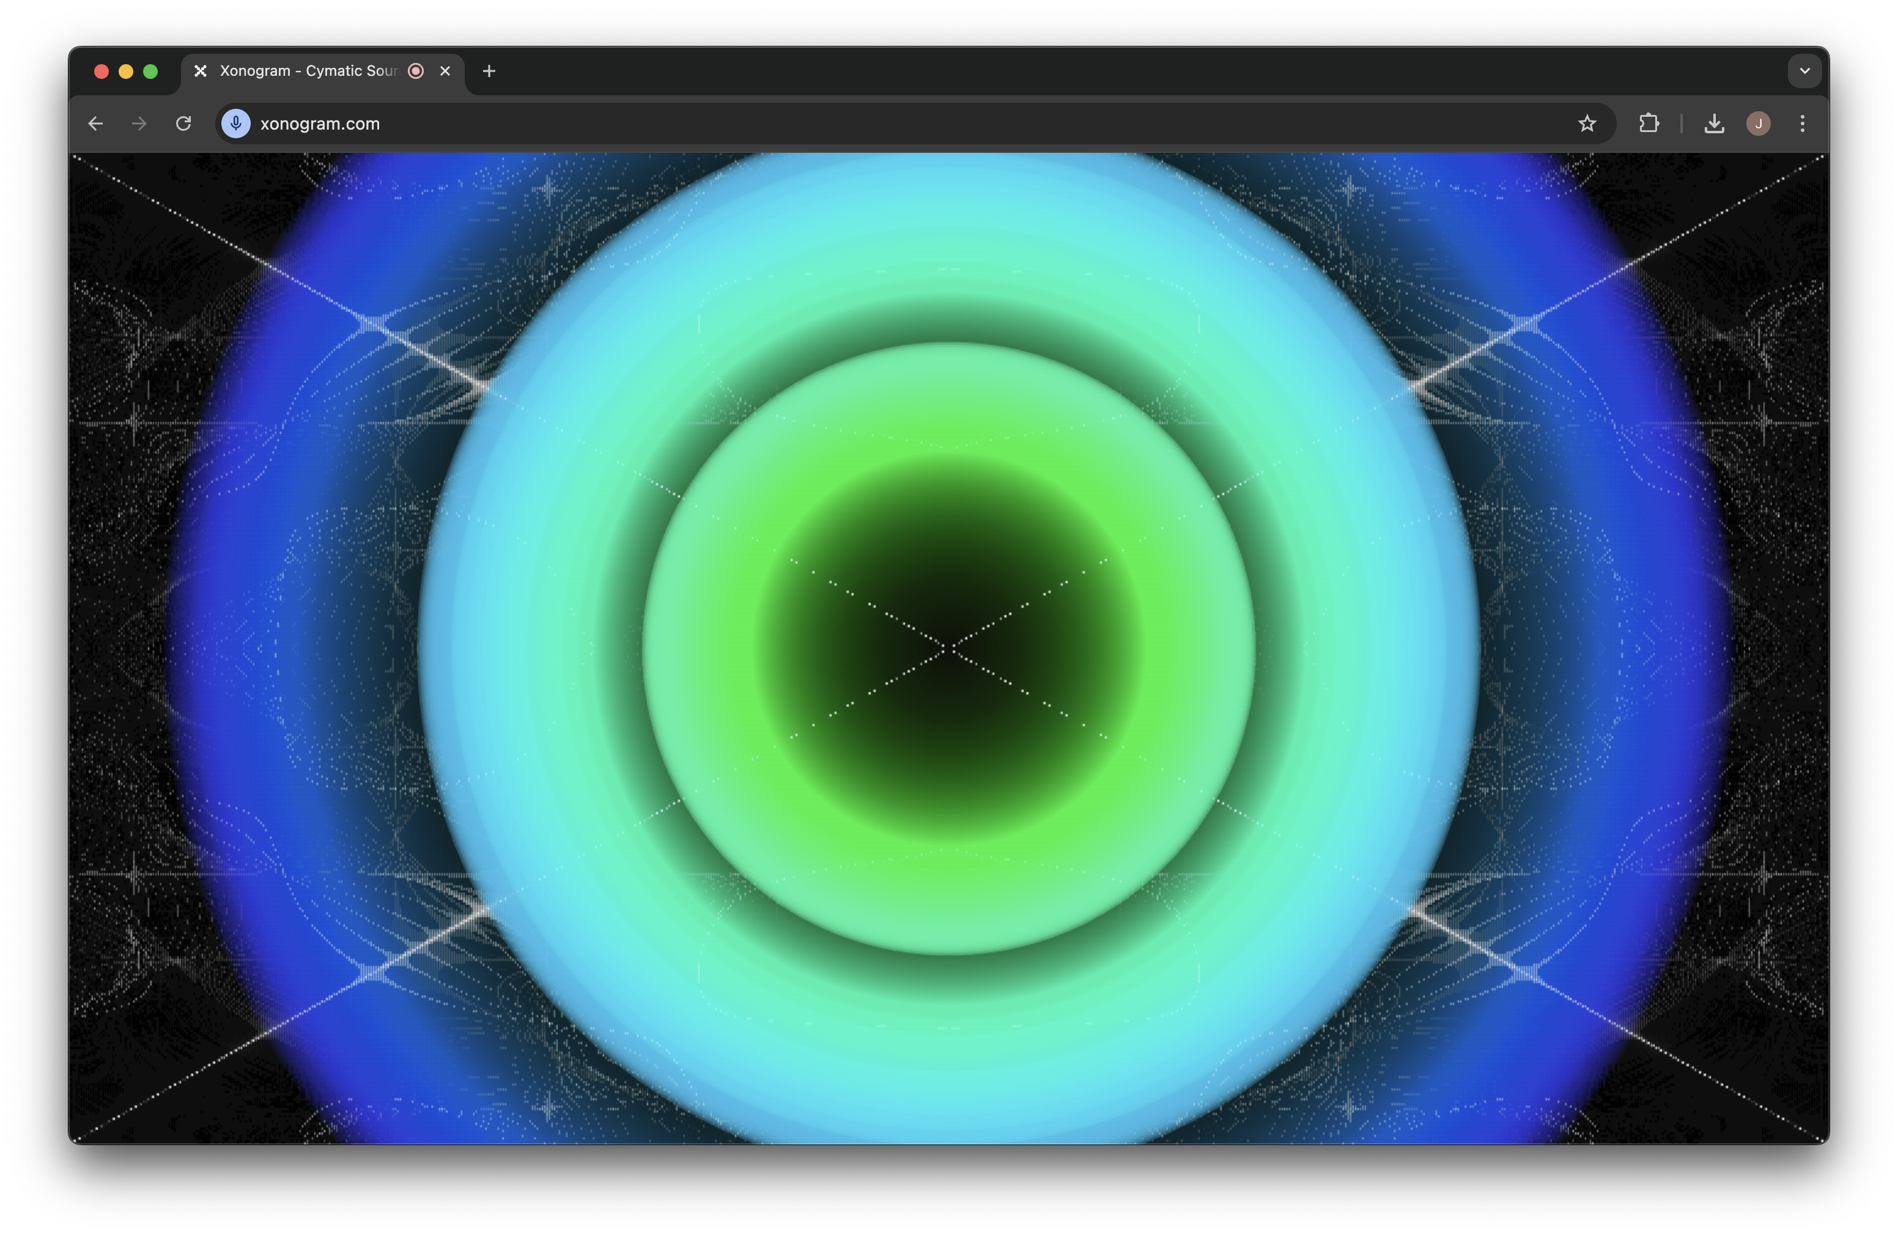
Task: Click the tab recording indicator icon
Action: (415, 71)
